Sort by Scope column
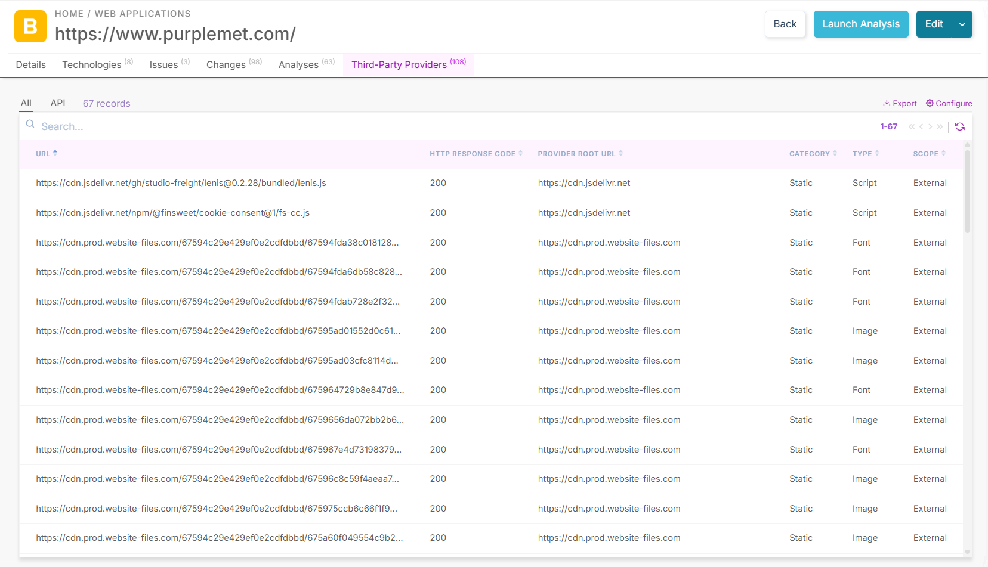The height and width of the screenshot is (567, 988). click(930, 154)
